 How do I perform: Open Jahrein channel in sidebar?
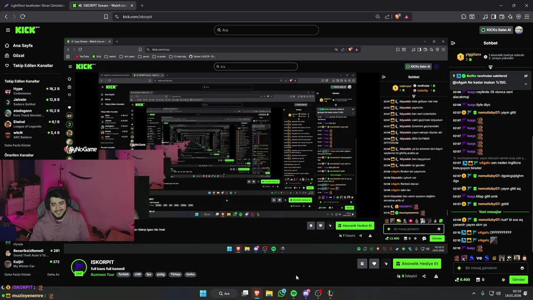tap(32, 102)
